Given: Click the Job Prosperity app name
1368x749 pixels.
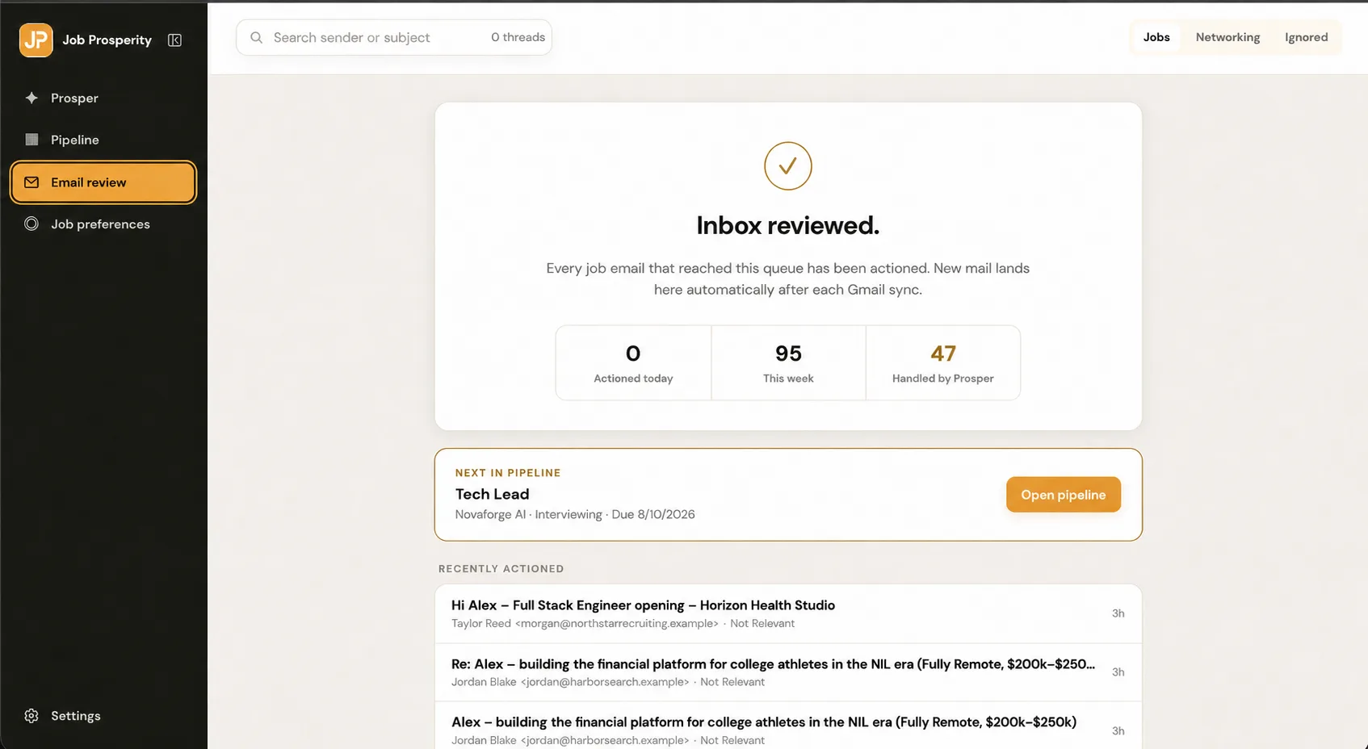Looking at the screenshot, I should pos(107,40).
